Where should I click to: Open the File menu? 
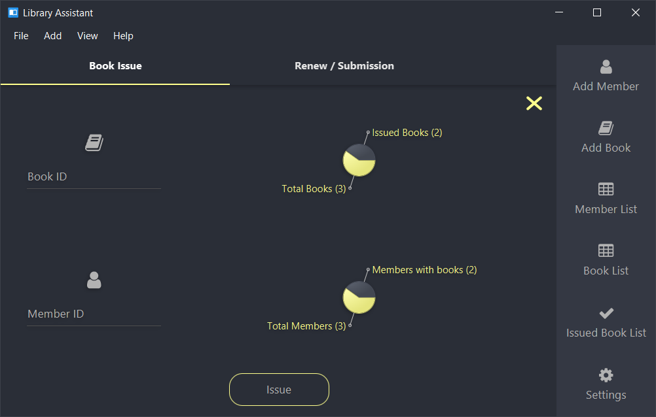(x=21, y=36)
